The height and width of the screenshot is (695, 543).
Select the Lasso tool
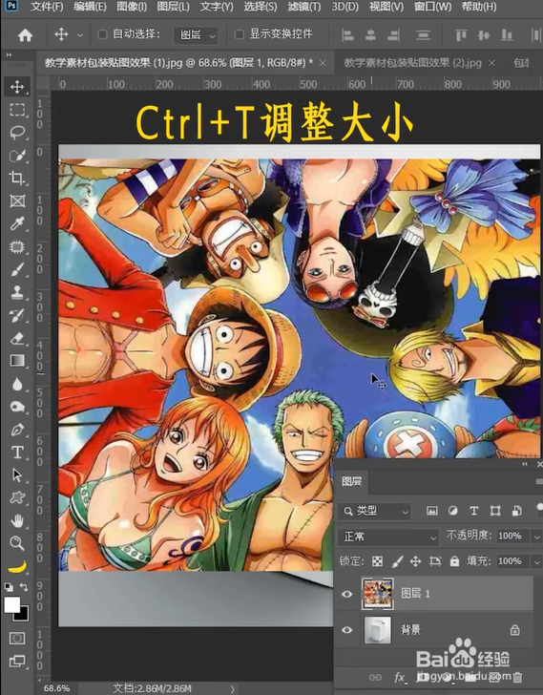point(17,133)
